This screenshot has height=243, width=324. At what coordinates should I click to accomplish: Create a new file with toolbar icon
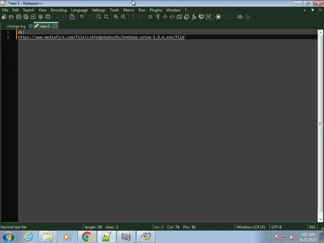(x=4, y=17)
